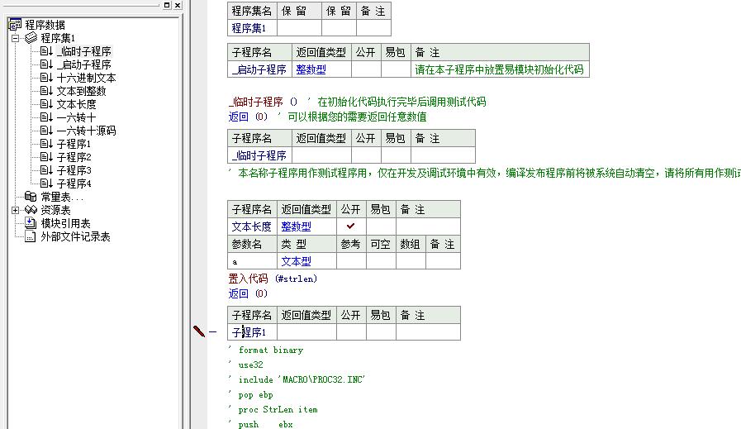Screen dimensions: 741x429
Task: Select 一六转十 tree item
Action: click(x=76, y=117)
